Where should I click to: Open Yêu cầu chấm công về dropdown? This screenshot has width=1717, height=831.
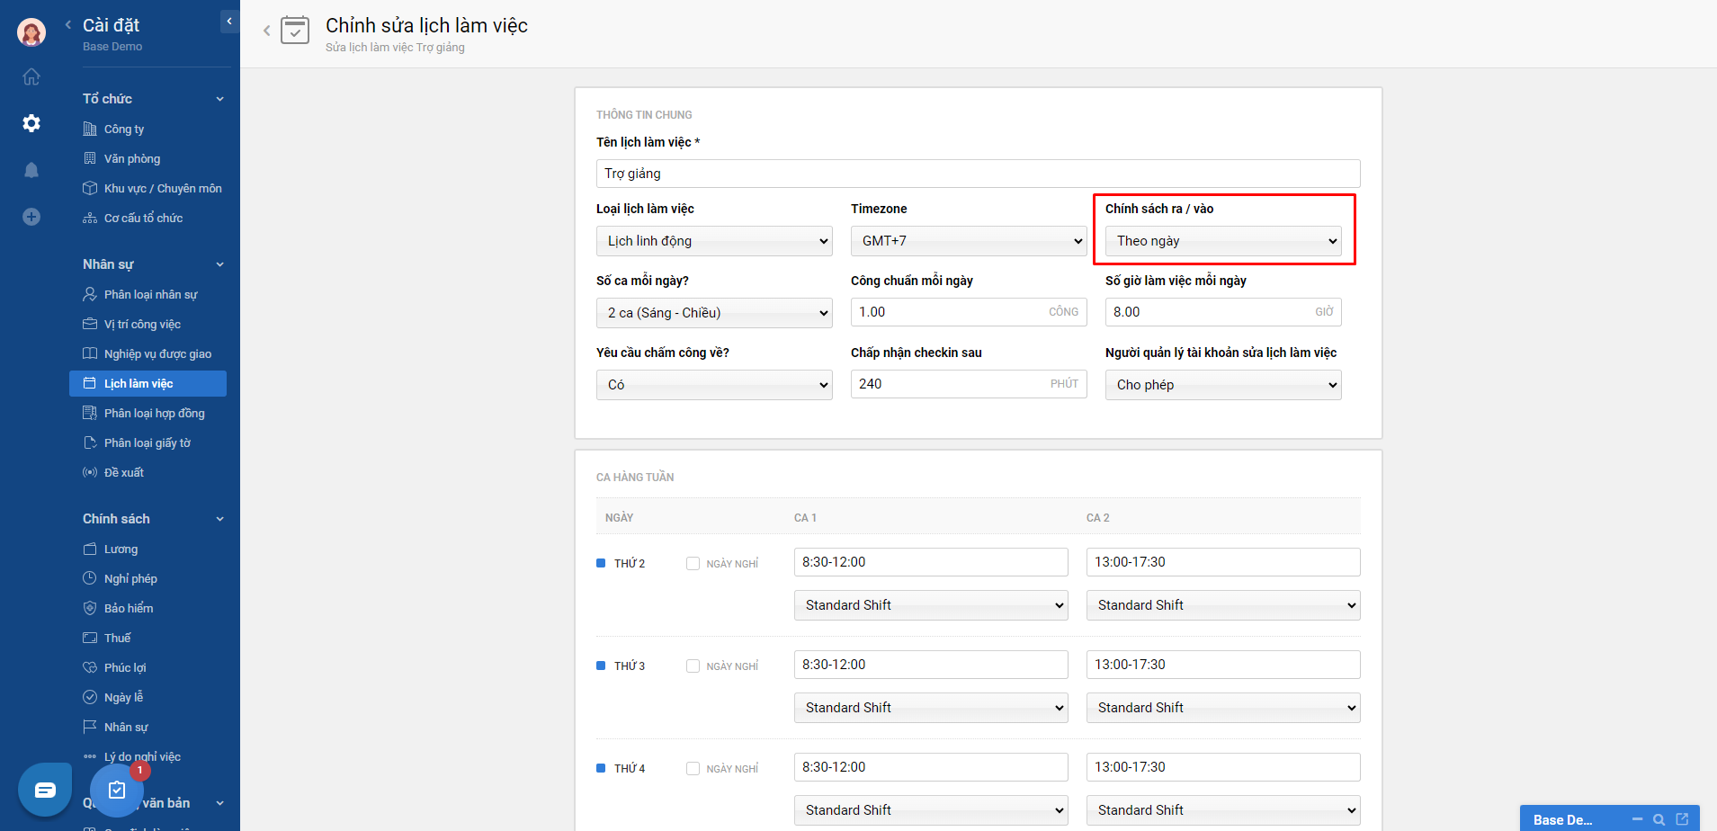click(x=714, y=385)
